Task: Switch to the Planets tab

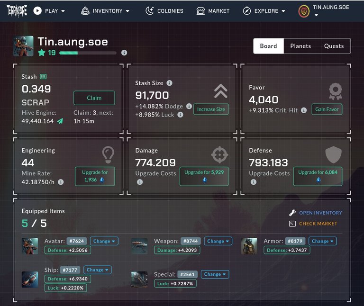Action: [300, 46]
